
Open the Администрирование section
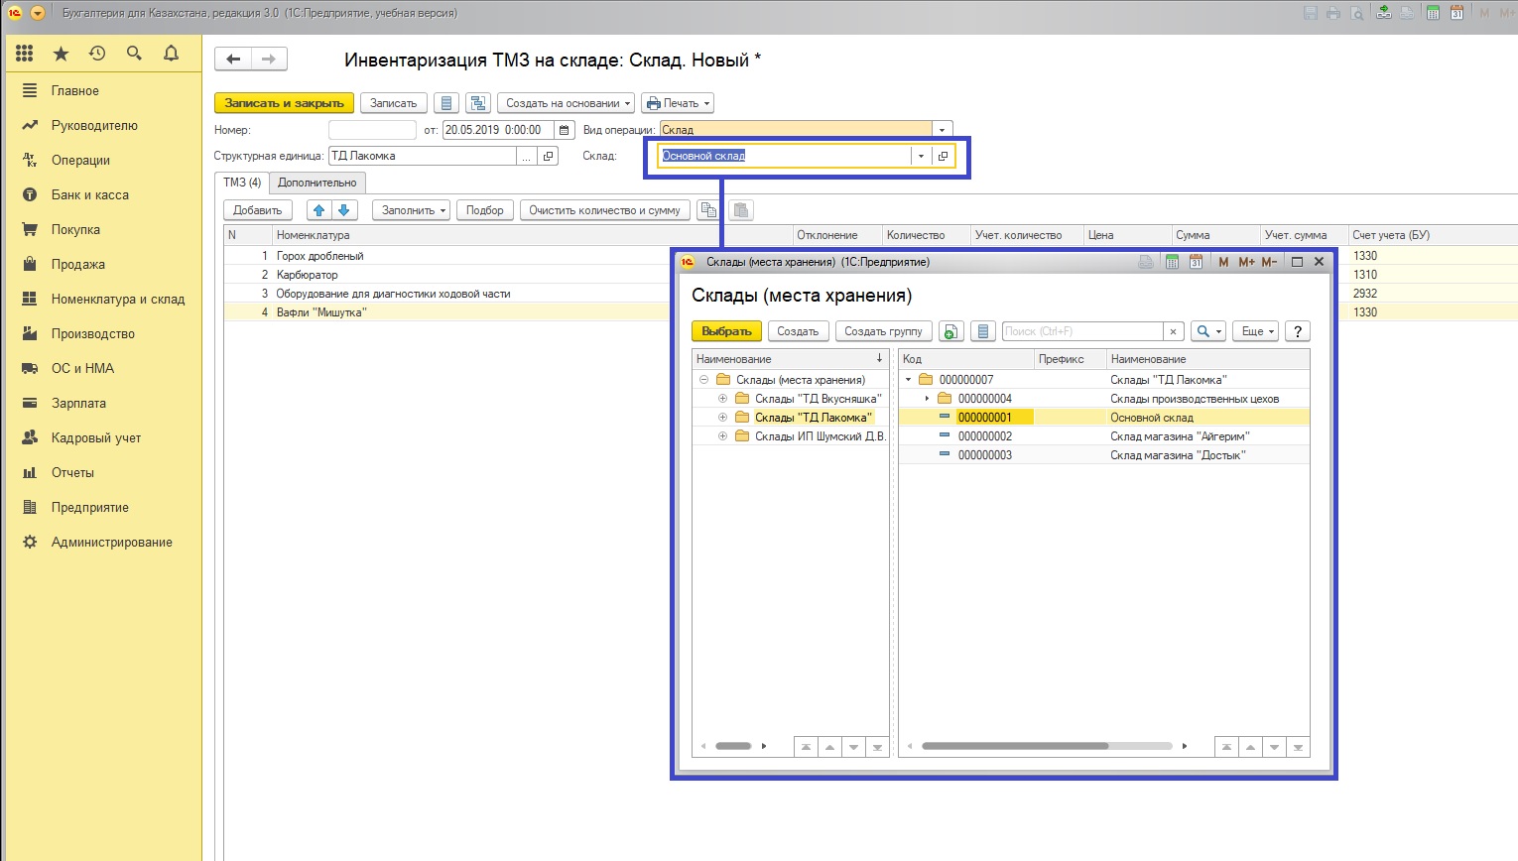click(112, 542)
